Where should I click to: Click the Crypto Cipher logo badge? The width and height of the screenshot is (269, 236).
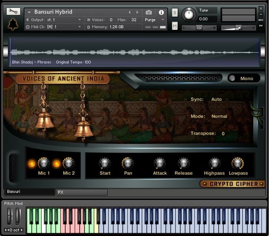(233, 184)
